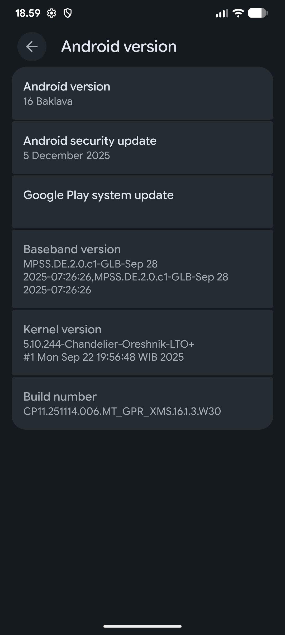Tap the "5 December 2025" date text
The width and height of the screenshot is (285, 635).
[x=66, y=156]
